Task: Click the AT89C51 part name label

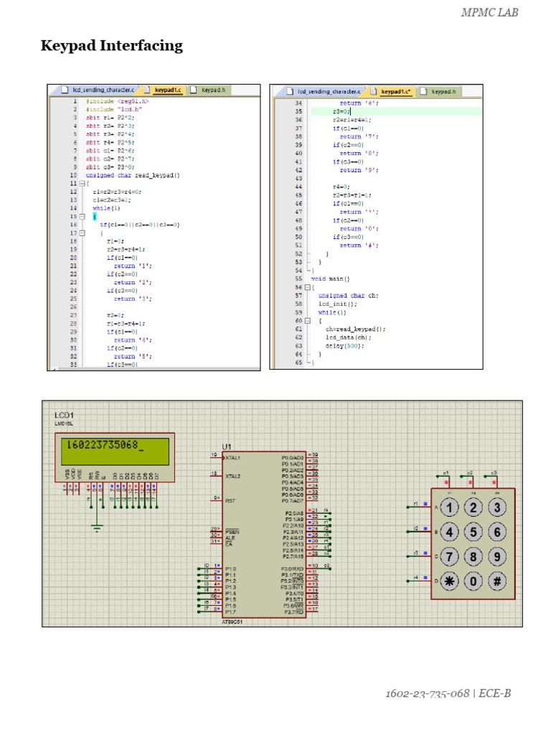Action: coord(232,622)
